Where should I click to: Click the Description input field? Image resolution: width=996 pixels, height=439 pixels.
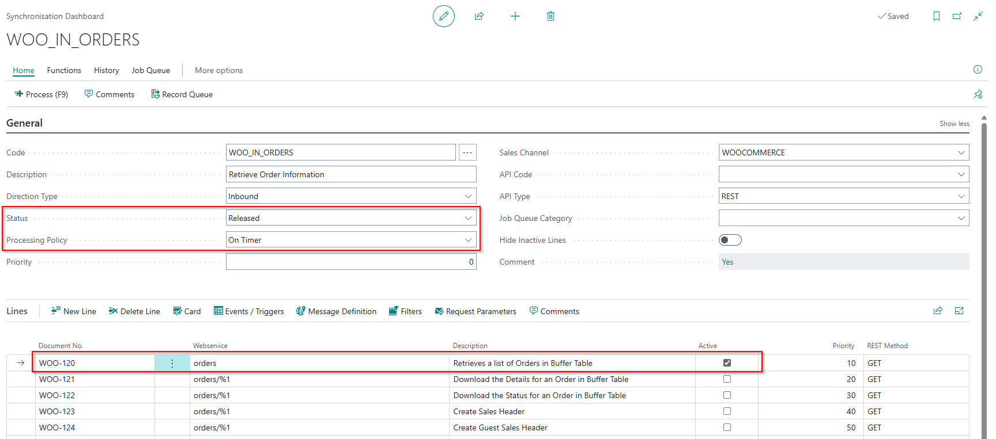point(351,174)
